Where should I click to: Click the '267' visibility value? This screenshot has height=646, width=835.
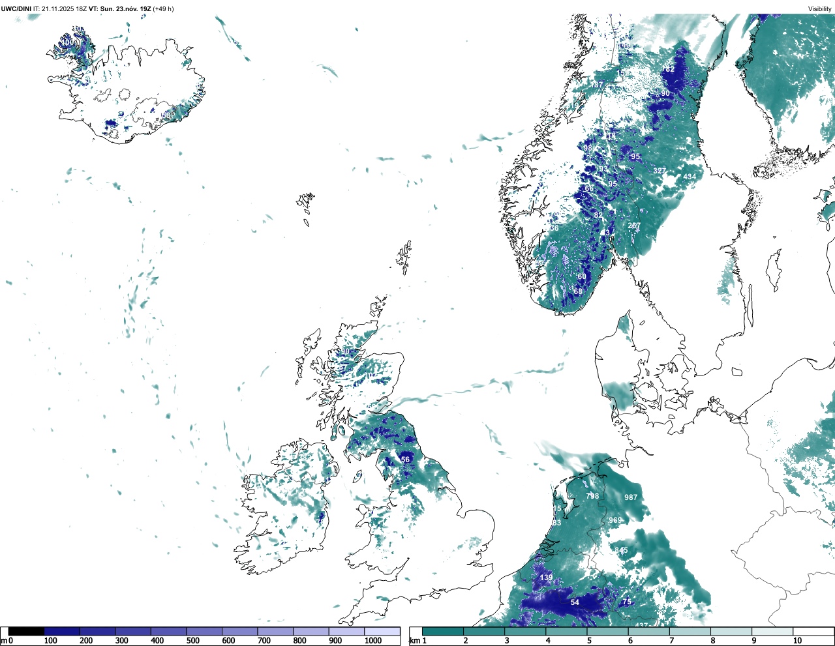(634, 226)
